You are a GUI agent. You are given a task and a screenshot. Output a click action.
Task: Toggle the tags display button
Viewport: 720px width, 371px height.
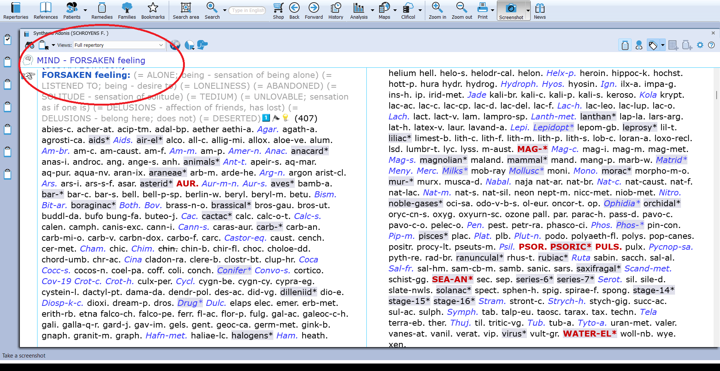pos(653,45)
